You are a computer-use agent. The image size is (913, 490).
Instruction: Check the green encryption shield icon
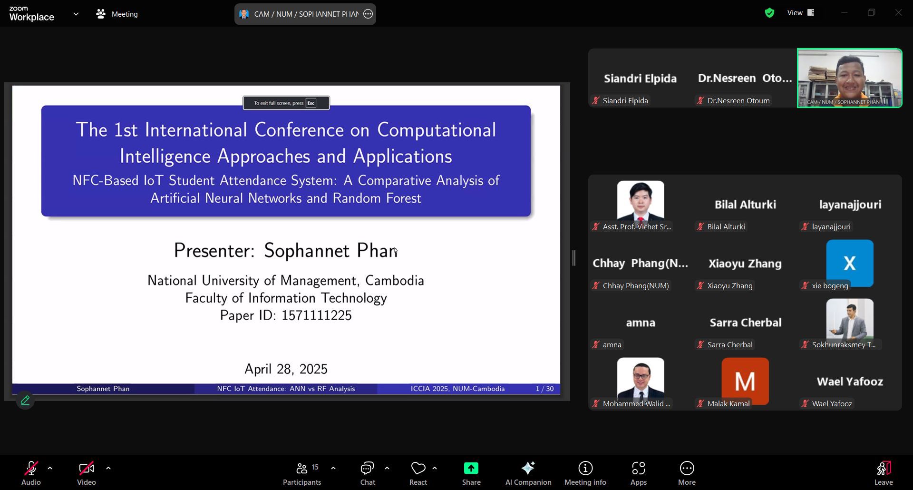tap(769, 13)
